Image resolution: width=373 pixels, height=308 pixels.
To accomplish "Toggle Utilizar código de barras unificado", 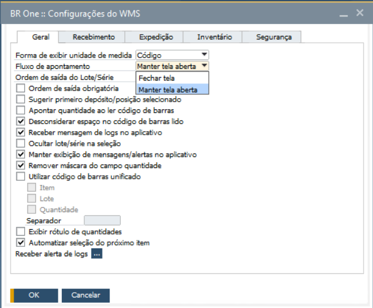I will tap(21, 176).
